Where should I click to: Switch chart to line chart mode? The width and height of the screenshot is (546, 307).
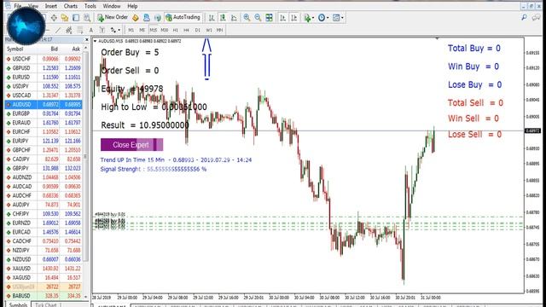point(234,17)
